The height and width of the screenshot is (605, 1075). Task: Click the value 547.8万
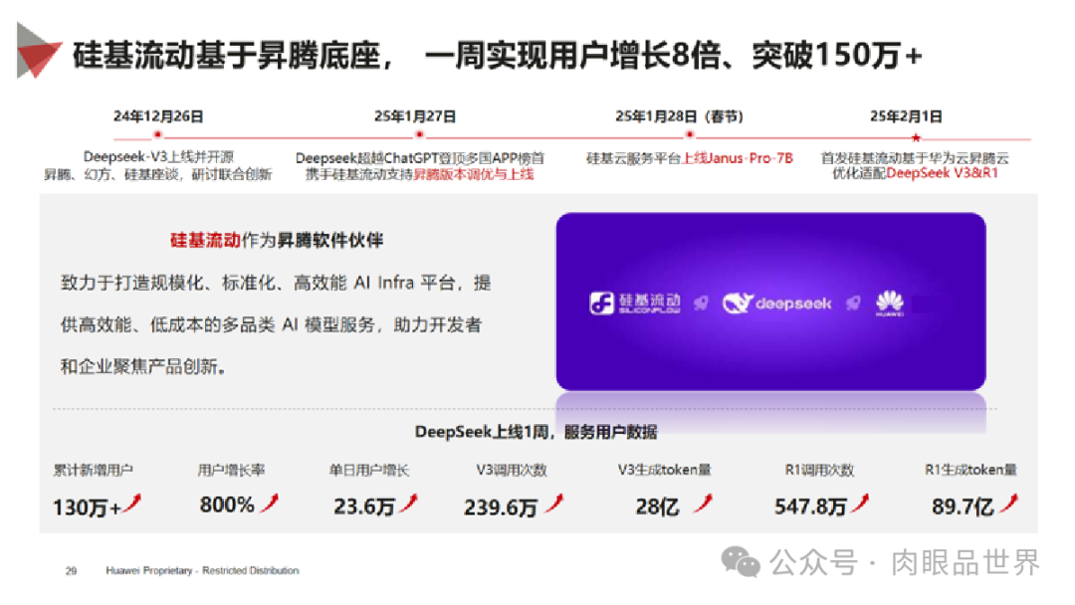coord(811,506)
